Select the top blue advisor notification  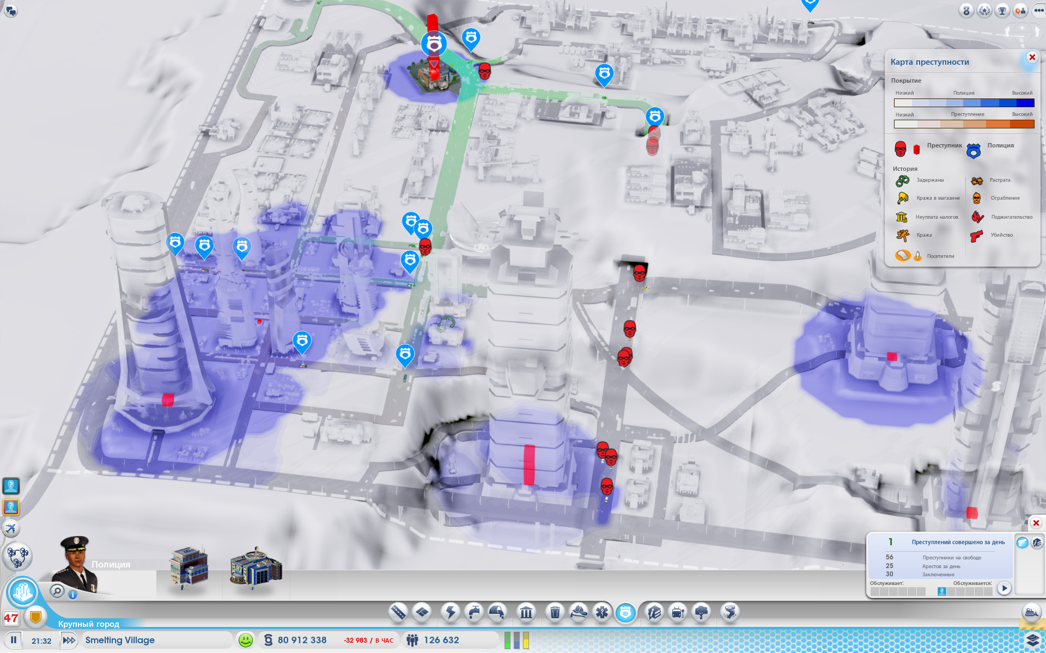point(11,485)
